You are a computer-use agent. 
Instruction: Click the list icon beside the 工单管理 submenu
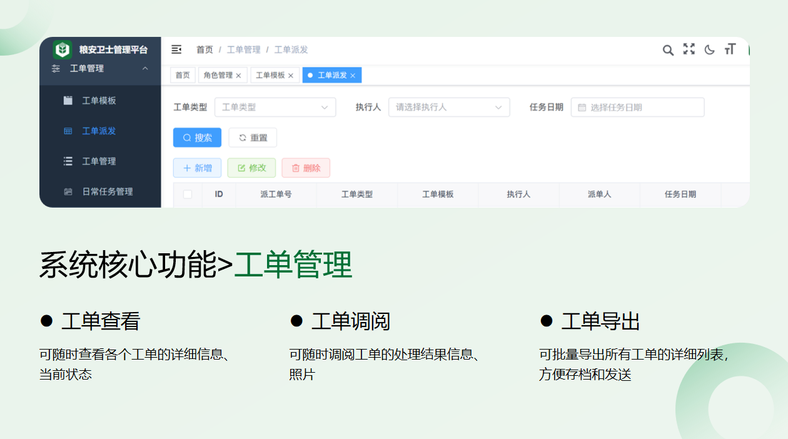pos(68,161)
